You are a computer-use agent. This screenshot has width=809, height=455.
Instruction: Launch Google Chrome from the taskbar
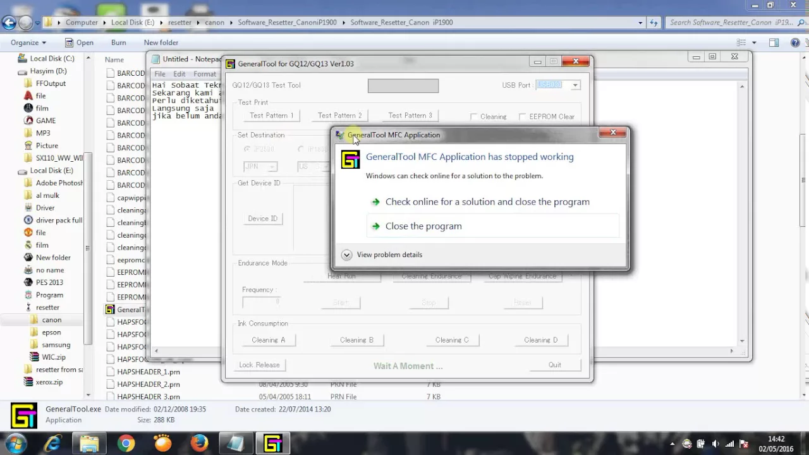(126, 444)
